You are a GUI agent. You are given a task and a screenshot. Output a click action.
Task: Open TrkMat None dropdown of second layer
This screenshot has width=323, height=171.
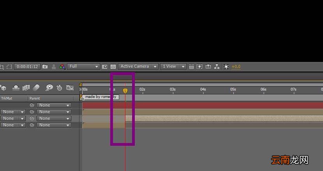coord(13,112)
